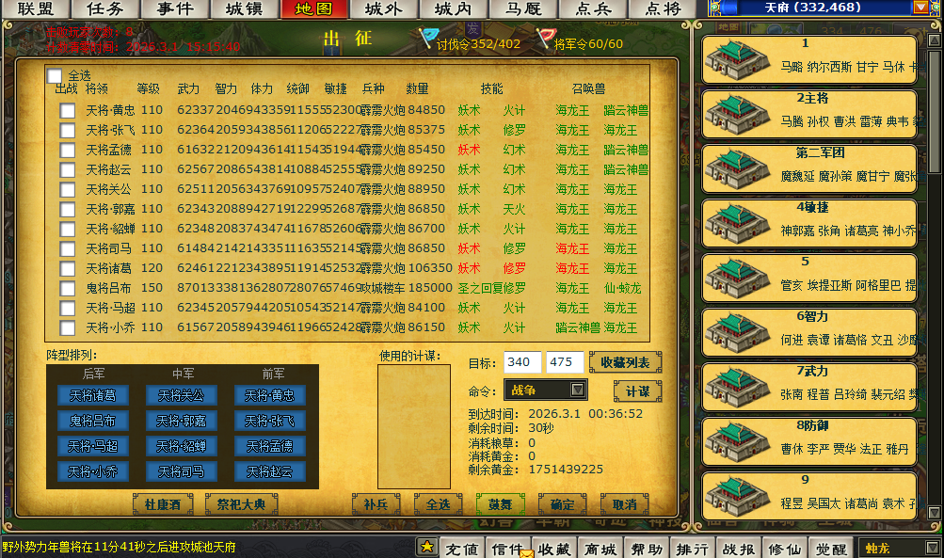This screenshot has height=558, width=944.
Task: Click the red 将军令 flag icon
Action: point(546,39)
